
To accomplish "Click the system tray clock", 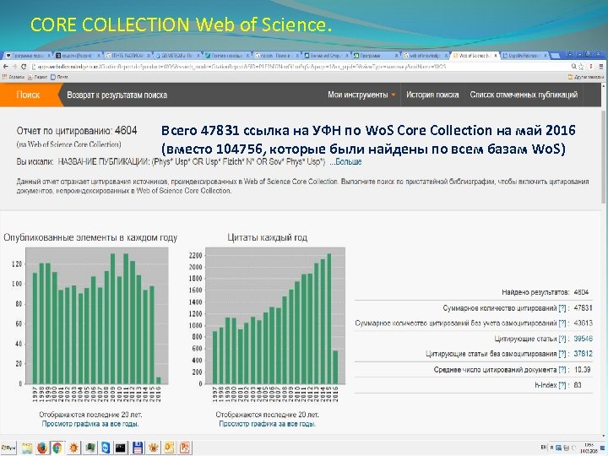I will (x=589, y=448).
